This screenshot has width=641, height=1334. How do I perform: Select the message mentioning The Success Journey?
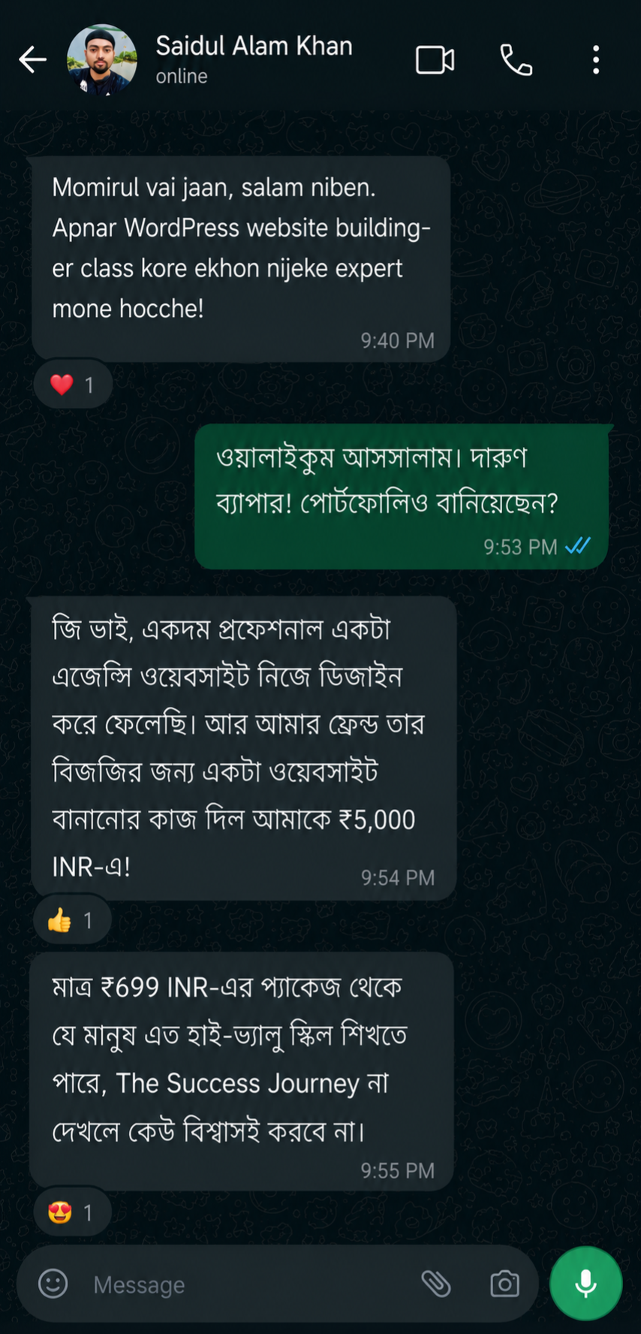242,1072
